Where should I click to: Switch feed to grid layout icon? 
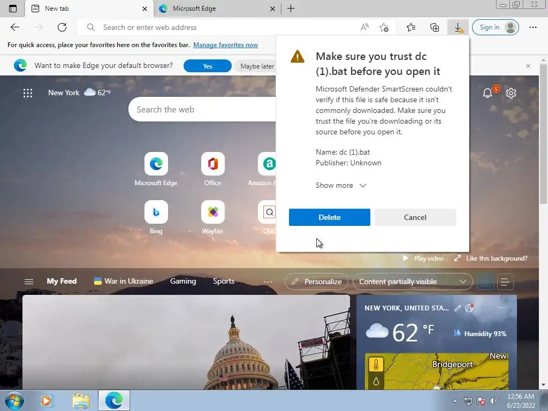point(485,281)
